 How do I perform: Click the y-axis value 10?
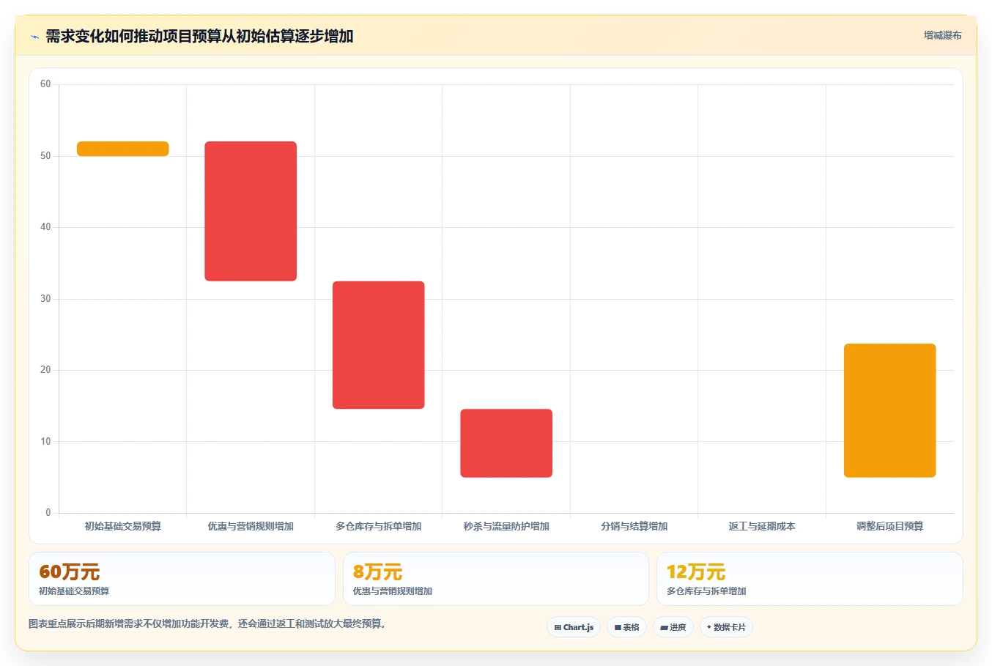[45, 442]
